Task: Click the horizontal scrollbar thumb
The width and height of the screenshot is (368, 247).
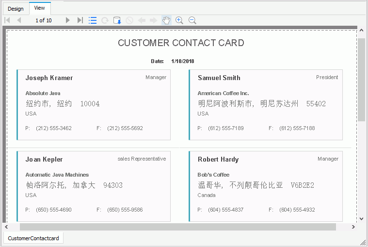Action: click(x=177, y=227)
